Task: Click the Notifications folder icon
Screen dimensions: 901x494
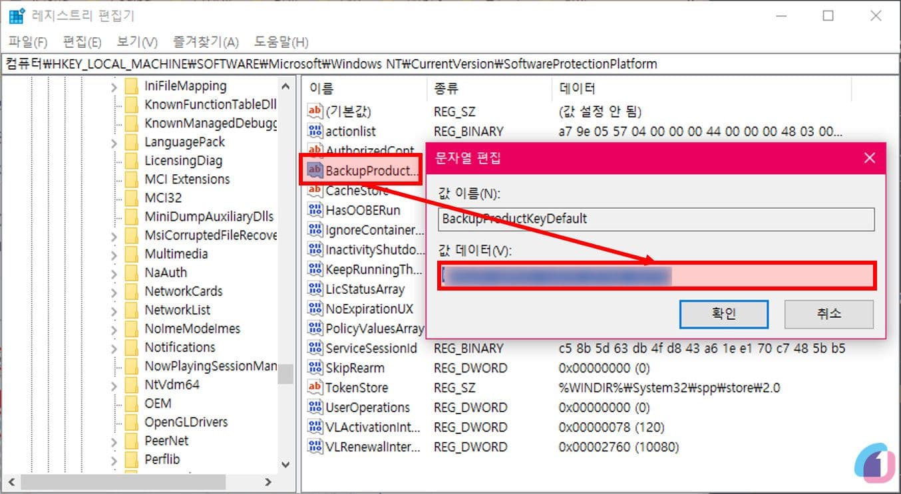Action: (132, 347)
